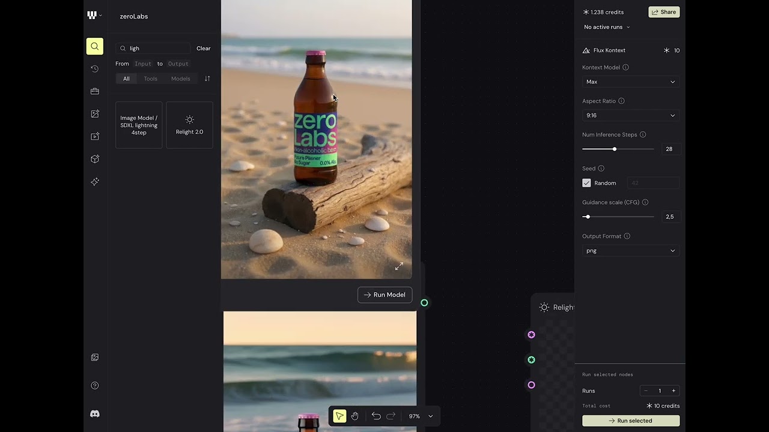Show info for Guidance scale (CFG)
Screen dimensions: 769x432
(x=645, y=202)
